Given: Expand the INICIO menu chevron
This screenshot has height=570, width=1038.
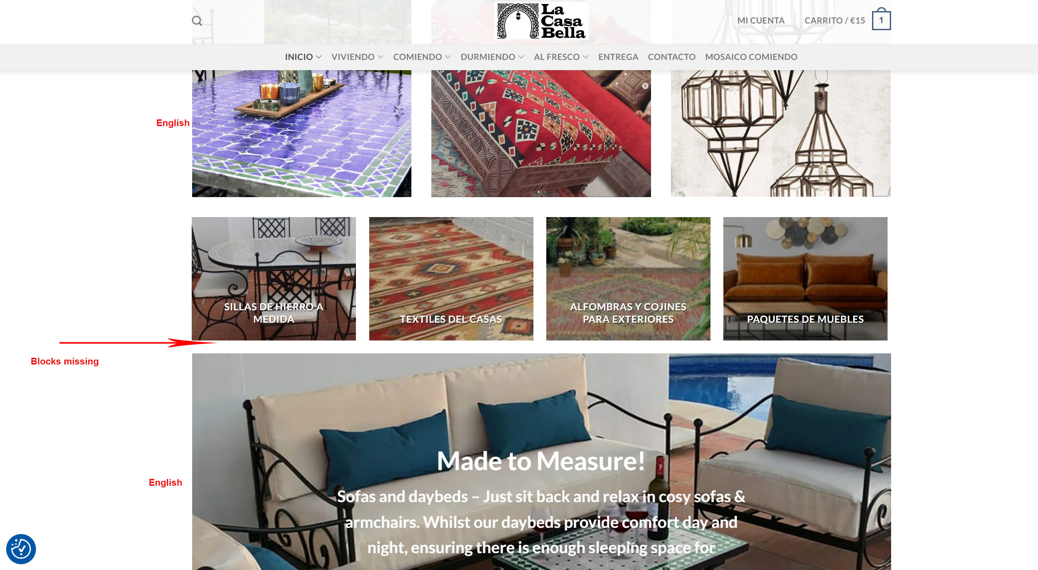Looking at the screenshot, I should pyautogui.click(x=319, y=57).
